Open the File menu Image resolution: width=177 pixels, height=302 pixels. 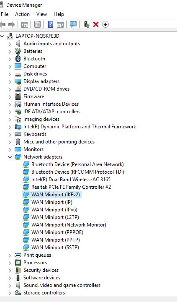pos(5,14)
